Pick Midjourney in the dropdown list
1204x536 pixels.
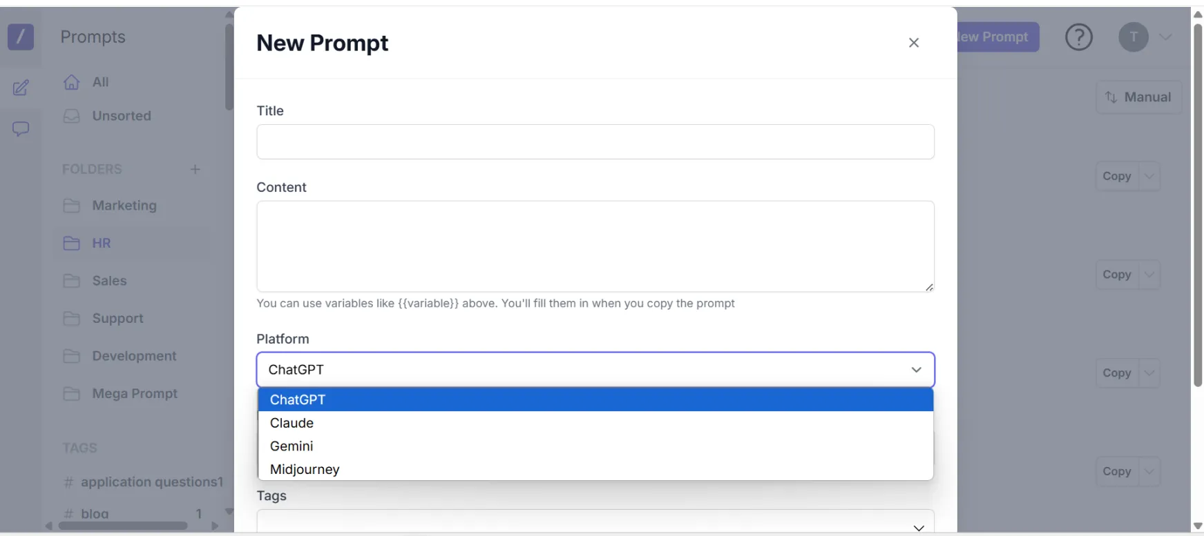[305, 470]
